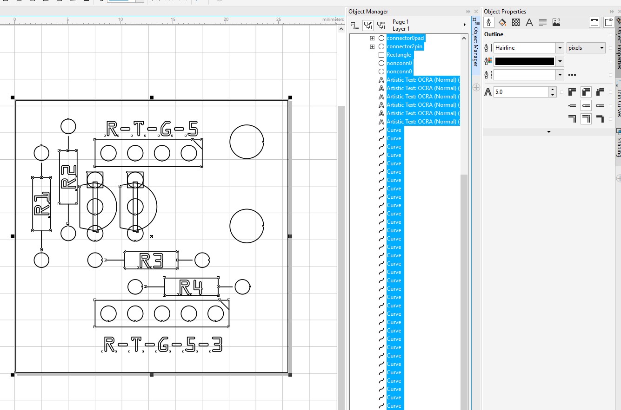The image size is (621, 410).
Task: Click the R-T-G-5-3 text on canvas
Action: [x=162, y=345]
